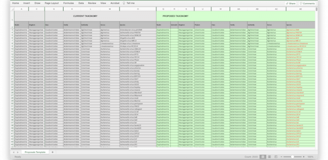This screenshot has width=328, height=160.
Task: Click the Tell me lightbulb icon
Action: [124, 3]
